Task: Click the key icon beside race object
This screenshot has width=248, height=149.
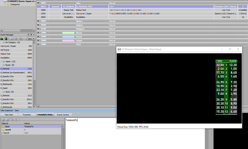Action: tap(3, 127)
